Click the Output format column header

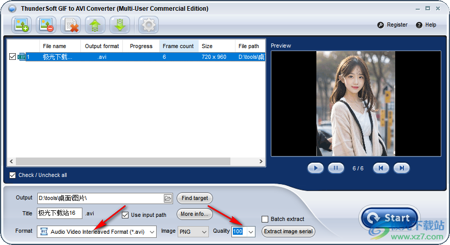pos(102,46)
